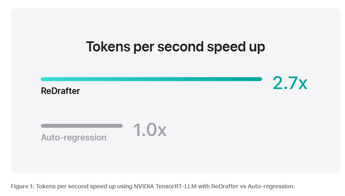Select the gray "Auto-regression" bar label

pos(74,138)
